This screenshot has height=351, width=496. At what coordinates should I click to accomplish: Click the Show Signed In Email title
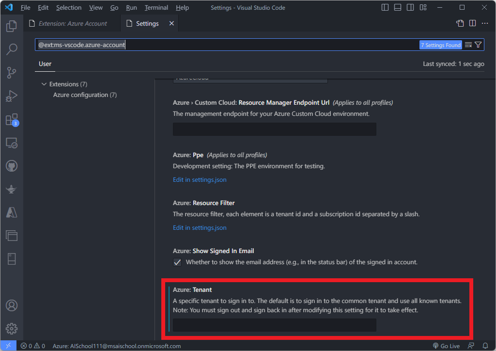(214, 251)
